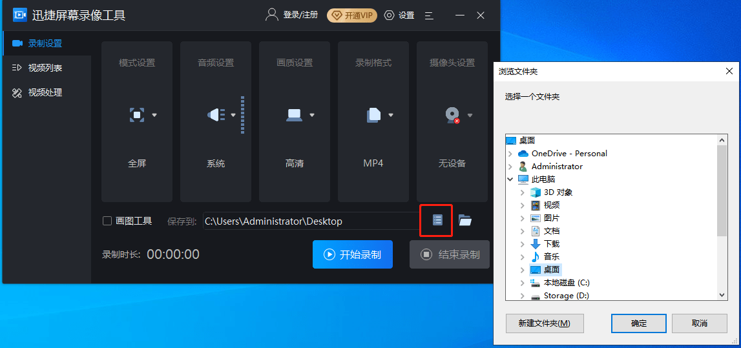Expand the OneDrive - Personal node
The width and height of the screenshot is (741, 348).
[510, 154]
